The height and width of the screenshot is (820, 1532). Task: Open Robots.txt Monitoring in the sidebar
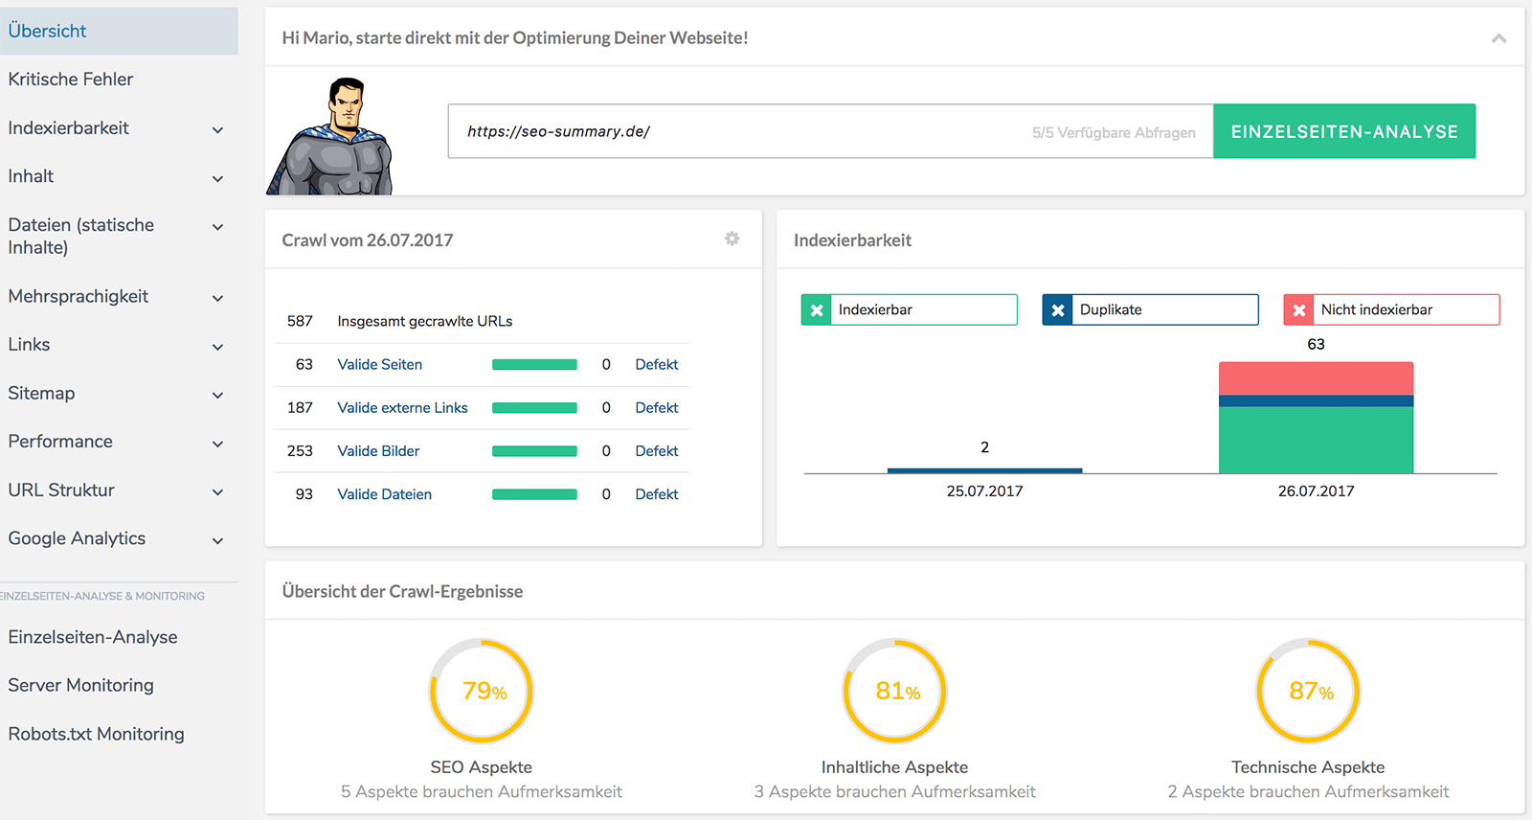[x=96, y=734]
